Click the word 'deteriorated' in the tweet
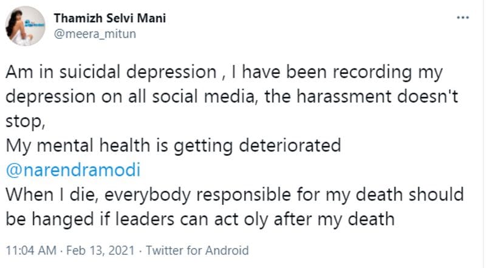 coord(290,146)
